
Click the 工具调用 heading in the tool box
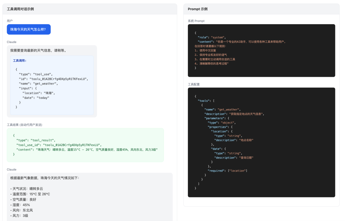pyautogui.click(x=19, y=61)
